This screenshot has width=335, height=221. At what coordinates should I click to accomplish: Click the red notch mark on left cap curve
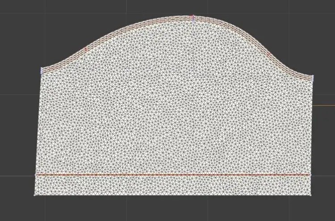(86, 49)
